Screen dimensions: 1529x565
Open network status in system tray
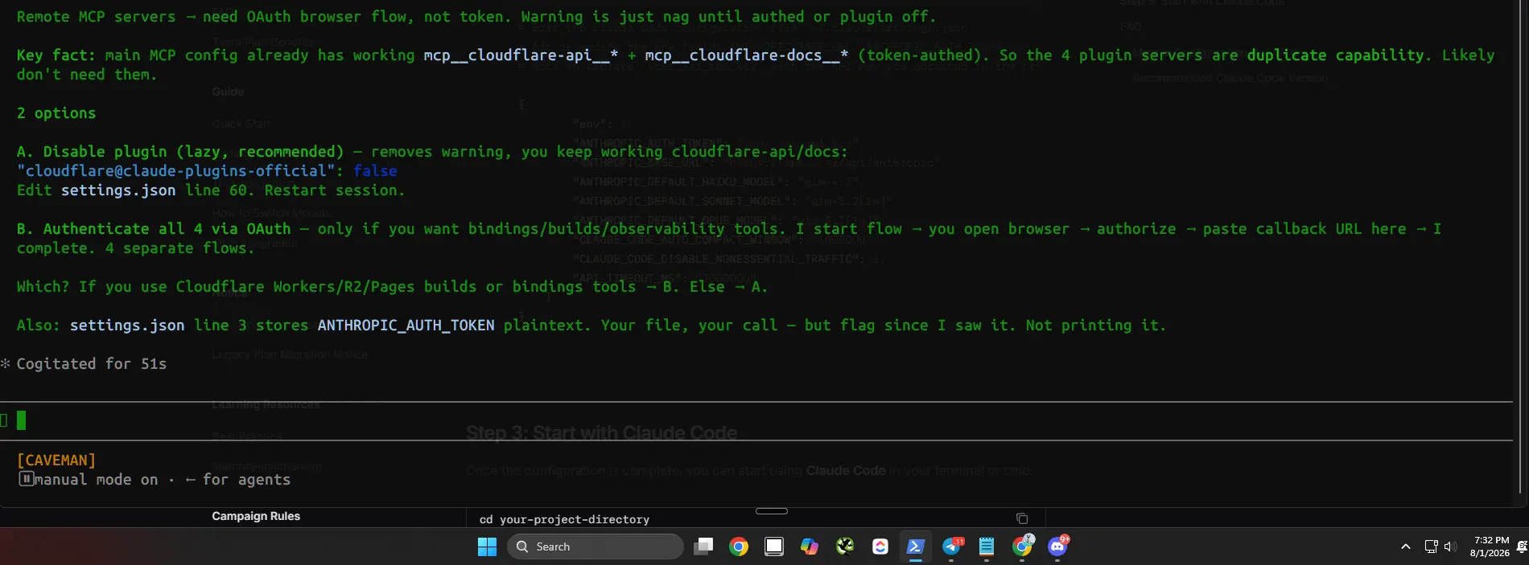pyautogui.click(x=1431, y=547)
